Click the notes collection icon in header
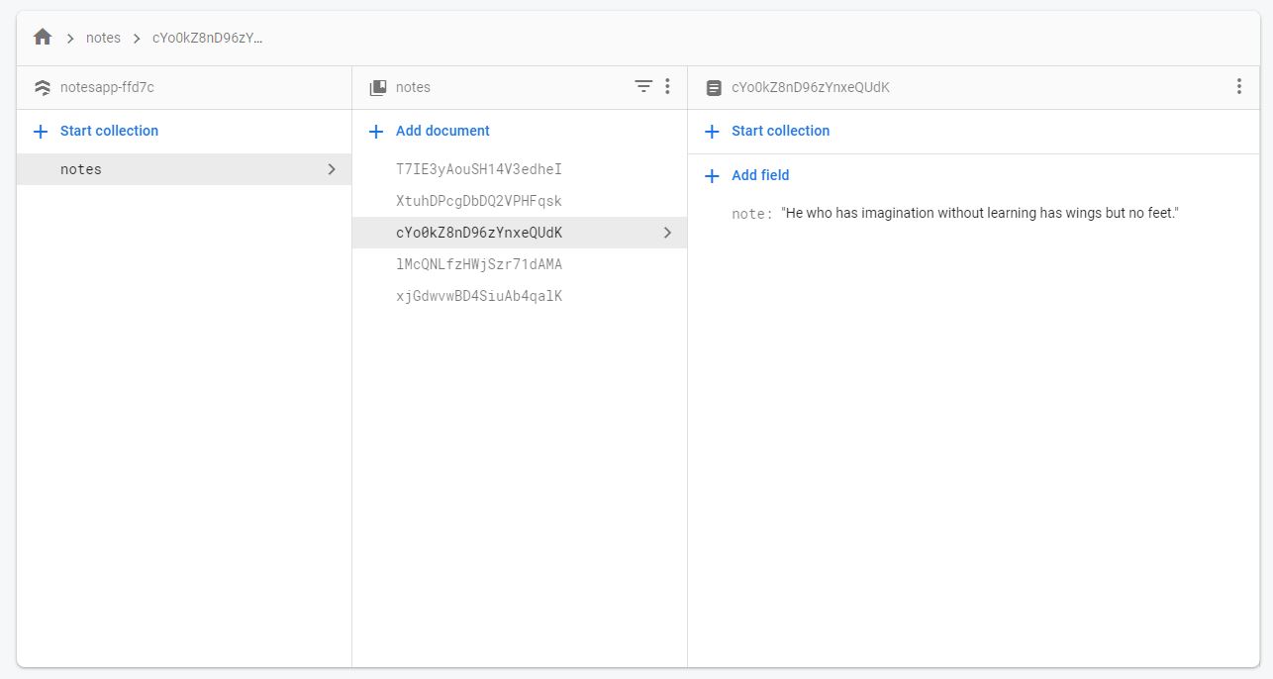 click(x=377, y=87)
